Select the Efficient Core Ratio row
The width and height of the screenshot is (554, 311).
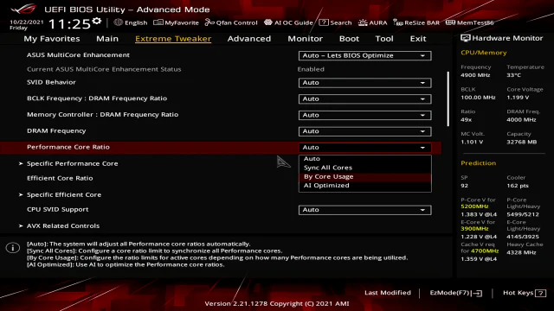coord(60,179)
